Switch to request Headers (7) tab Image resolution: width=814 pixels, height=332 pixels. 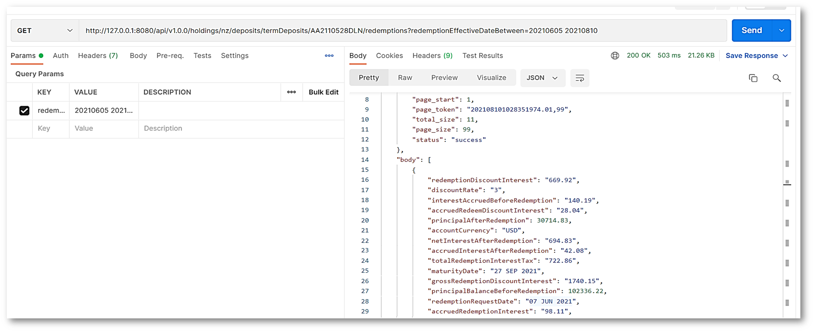point(98,55)
